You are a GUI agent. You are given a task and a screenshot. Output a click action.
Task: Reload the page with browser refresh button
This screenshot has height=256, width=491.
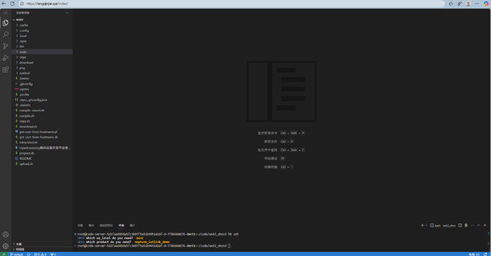pyautogui.click(x=12, y=4)
